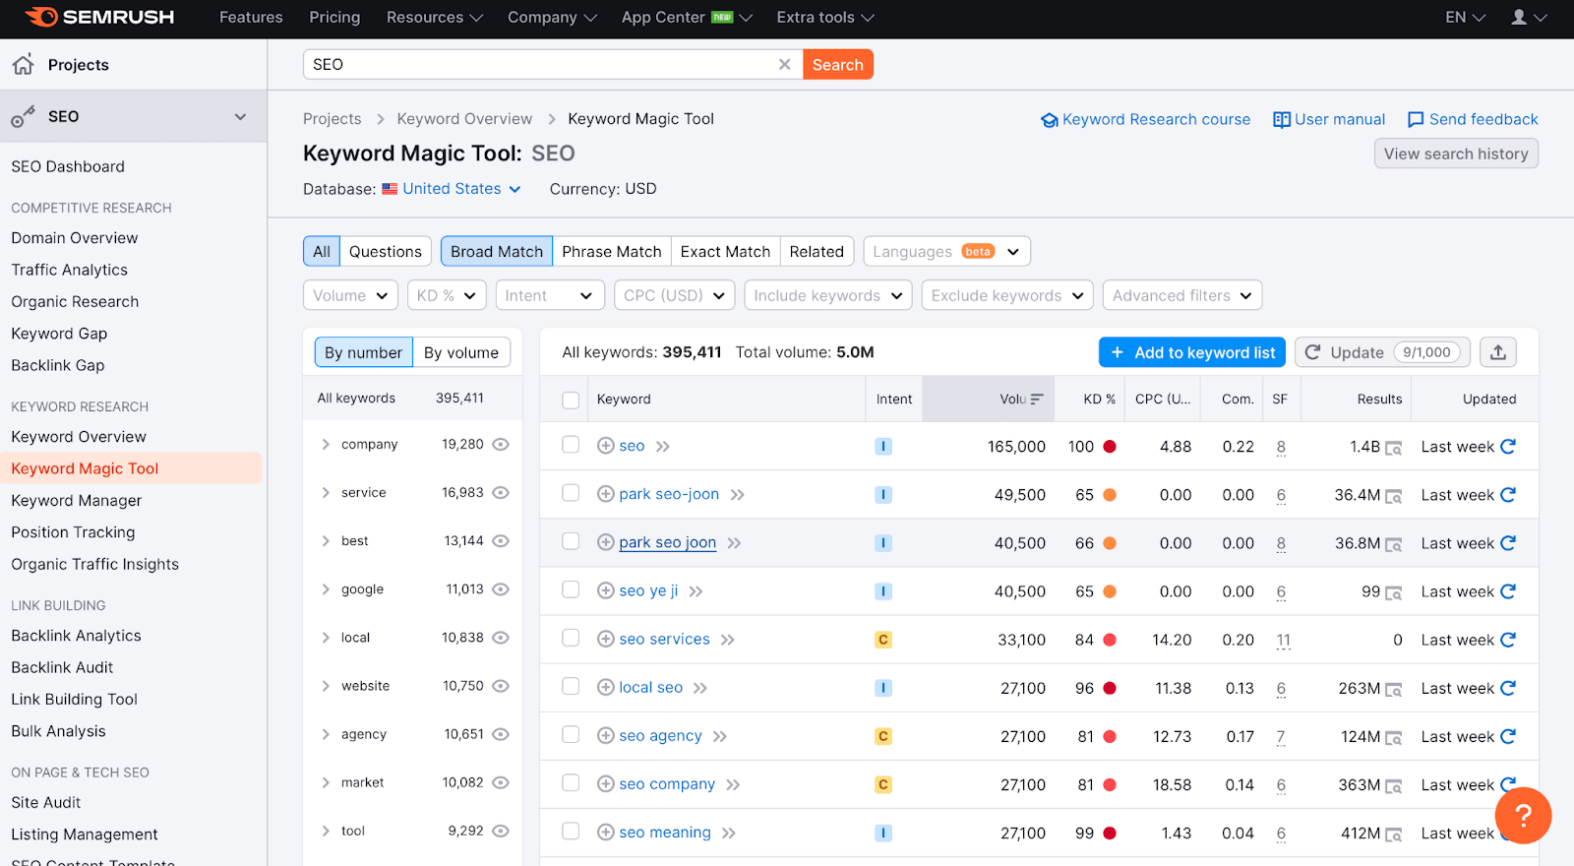
Task: Click SERP view icon for seo meaning
Action: [x=1393, y=834]
